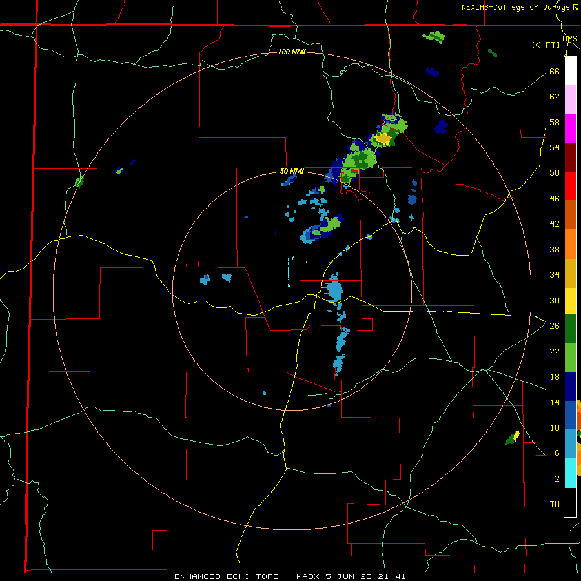Click the yellow 34 kft legend swatch
Image resolution: width=581 pixels, height=581 pixels.
(570, 300)
